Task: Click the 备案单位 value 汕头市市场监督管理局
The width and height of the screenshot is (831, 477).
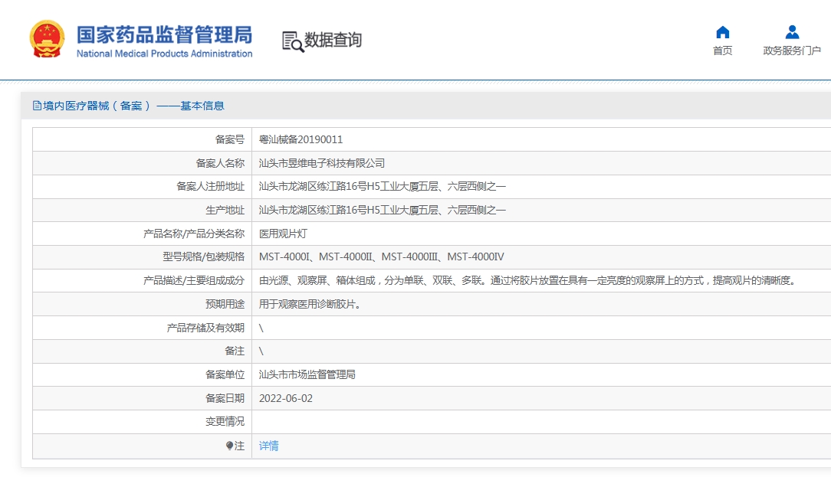Action: point(307,374)
